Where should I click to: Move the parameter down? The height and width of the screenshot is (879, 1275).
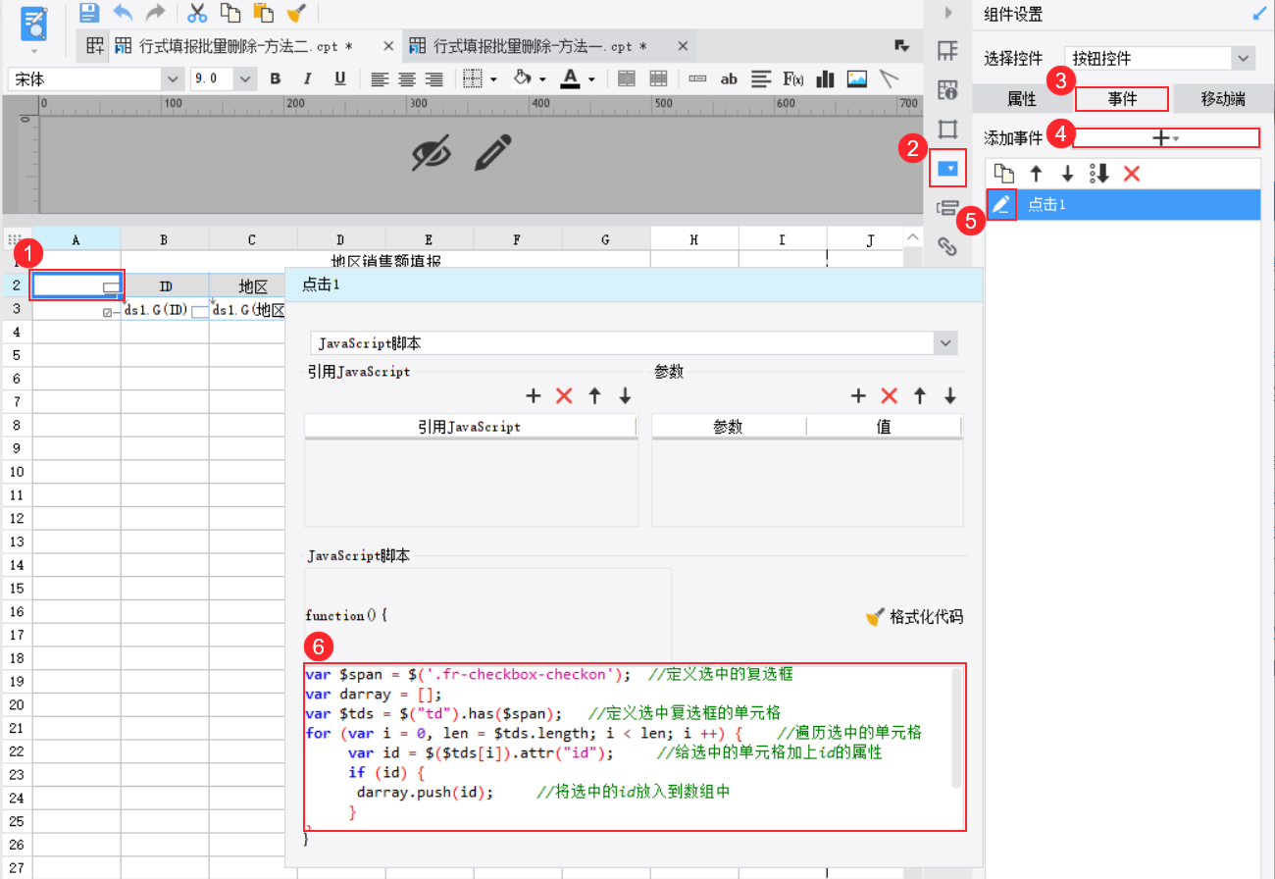tap(949, 396)
